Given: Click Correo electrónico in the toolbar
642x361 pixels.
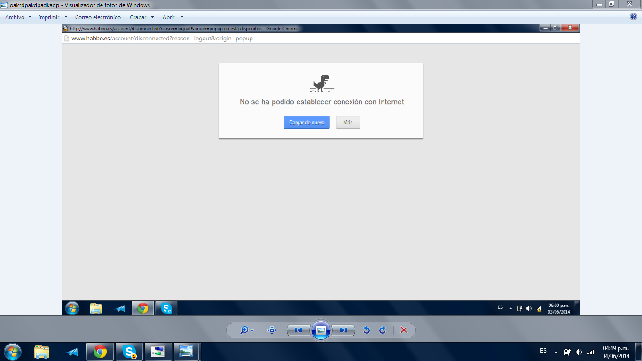Looking at the screenshot, I should tap(98, 17).
